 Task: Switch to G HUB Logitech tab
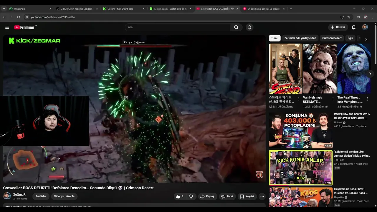(x=77, y=9)
